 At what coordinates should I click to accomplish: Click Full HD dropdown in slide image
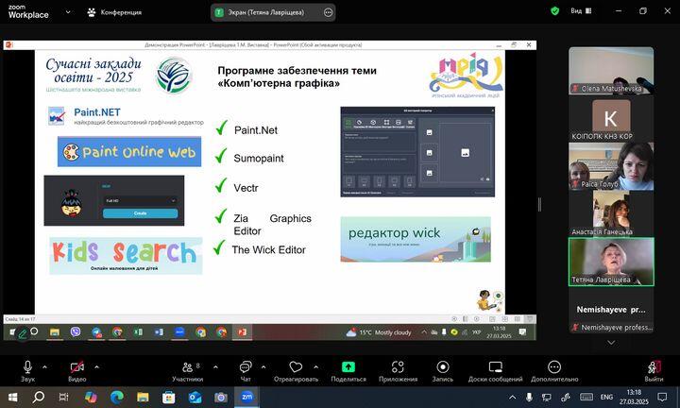pos(140,201)
